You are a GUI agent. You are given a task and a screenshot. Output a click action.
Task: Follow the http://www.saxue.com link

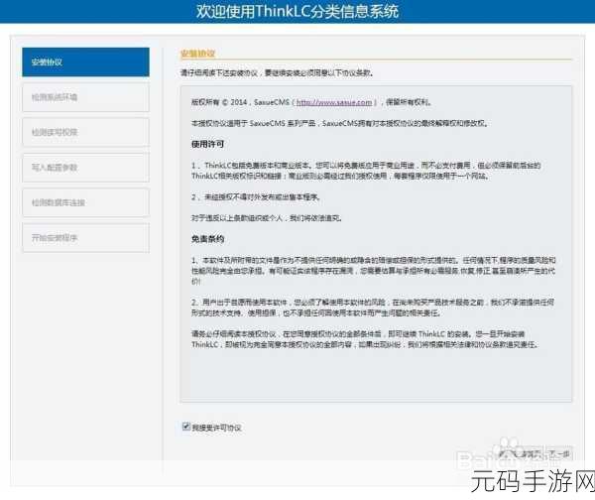[x=334, y=102]
